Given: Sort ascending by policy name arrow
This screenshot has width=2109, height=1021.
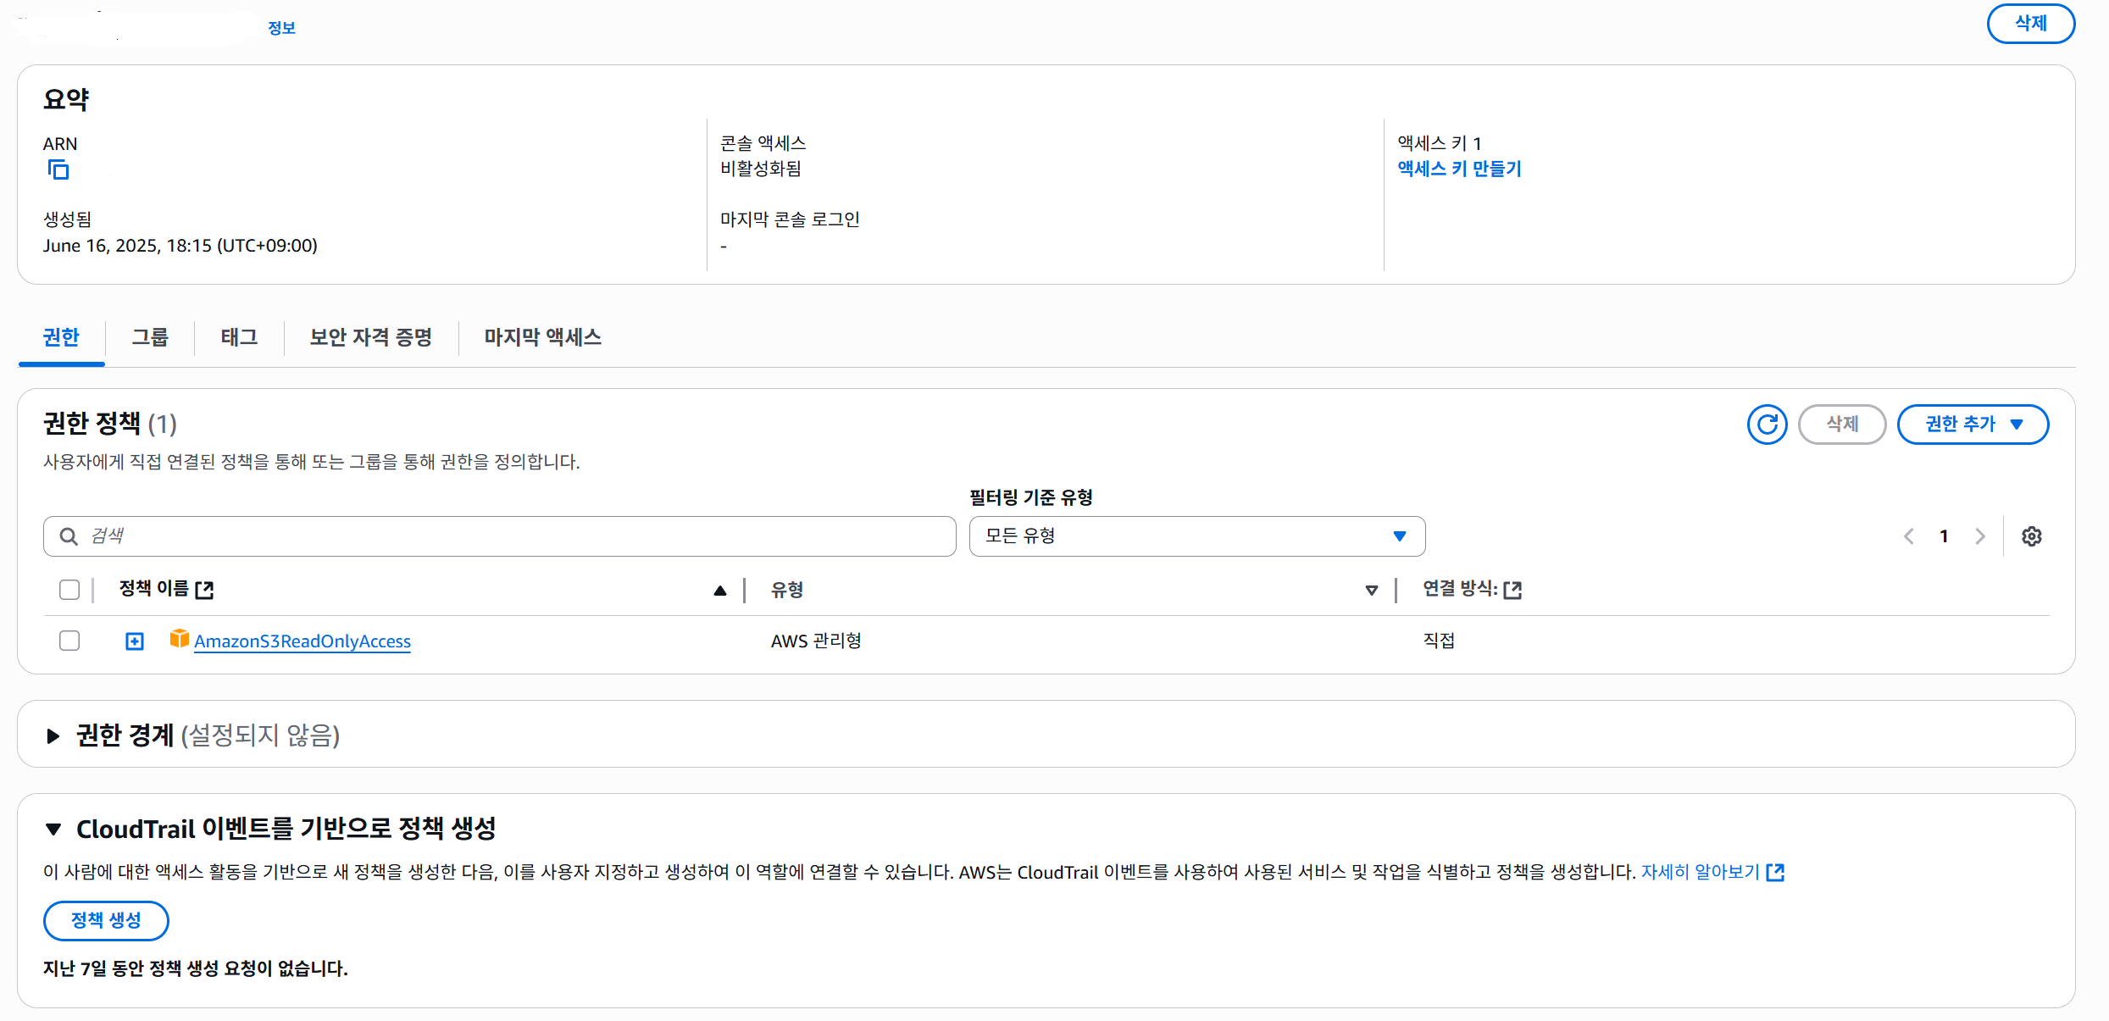Looking at the screenshot, I should 719,591.
